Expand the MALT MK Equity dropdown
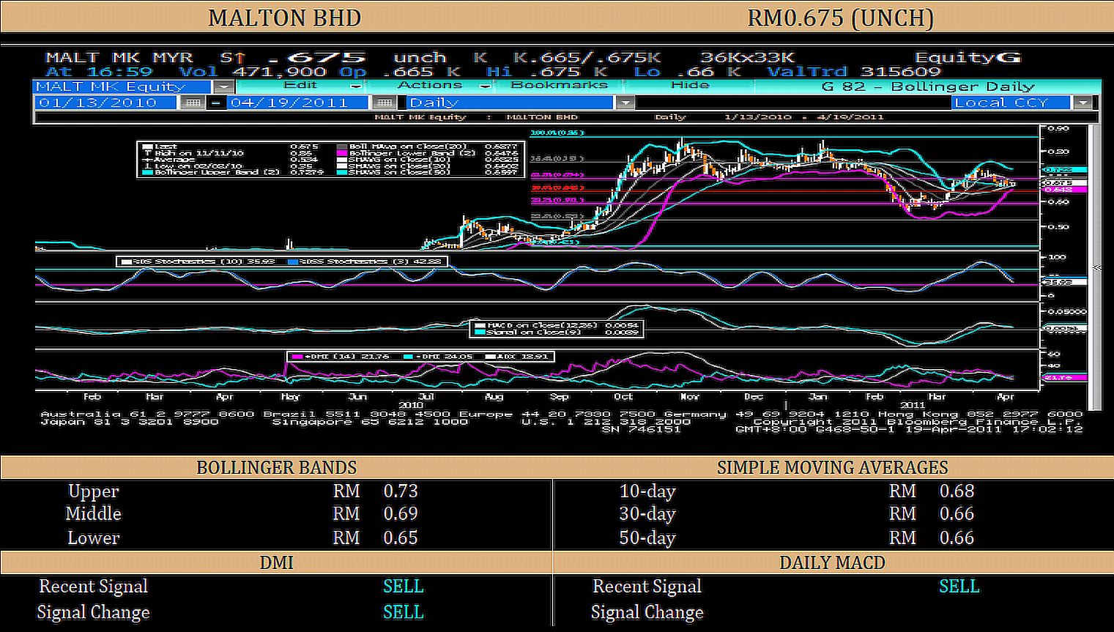Screen dimensions: 1114x632 click(x=224, y=86)
